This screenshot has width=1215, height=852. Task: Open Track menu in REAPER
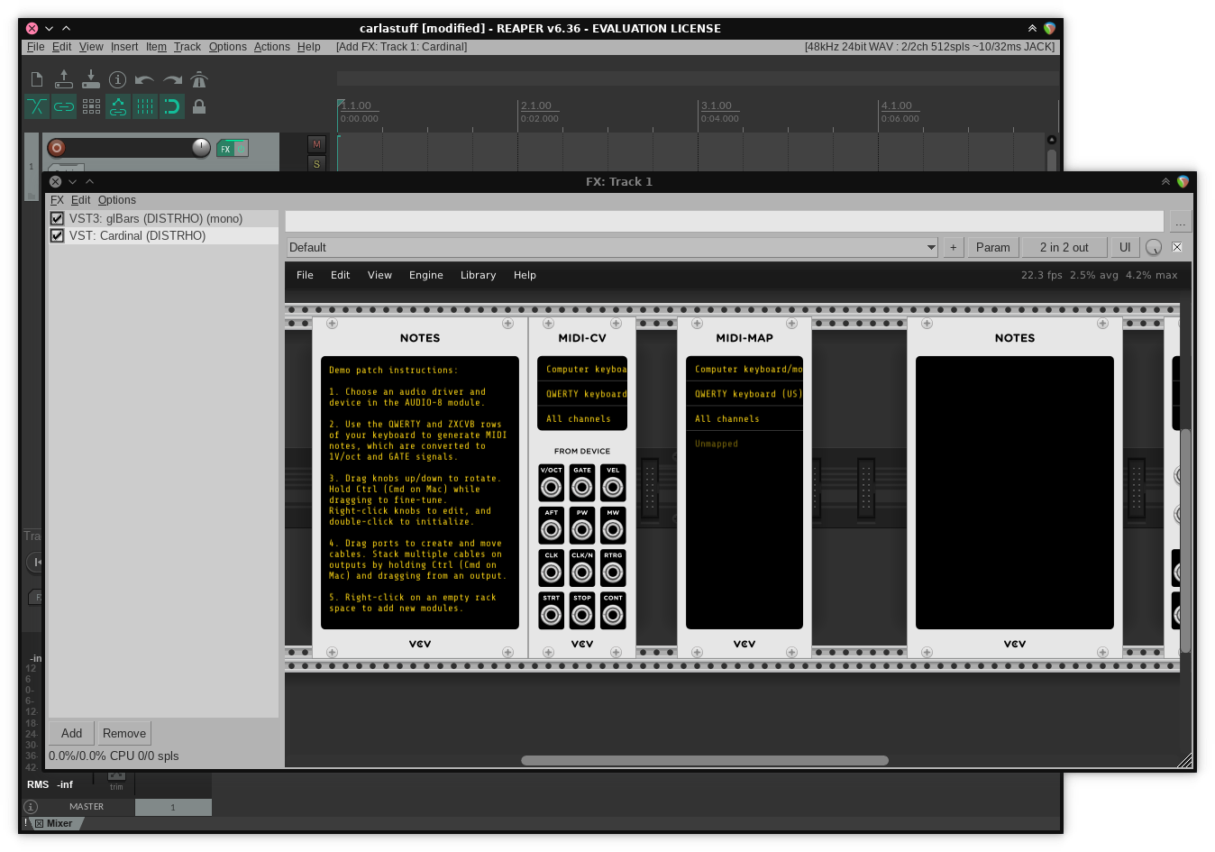click(x=187, y=47)
